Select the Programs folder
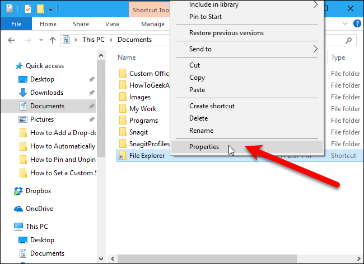 [x=143, y=121]
